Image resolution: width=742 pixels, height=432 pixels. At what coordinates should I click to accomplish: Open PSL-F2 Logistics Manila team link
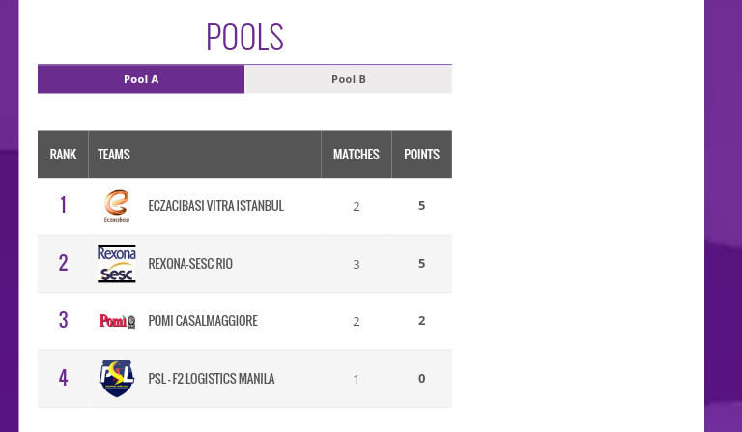pos(212,379)
